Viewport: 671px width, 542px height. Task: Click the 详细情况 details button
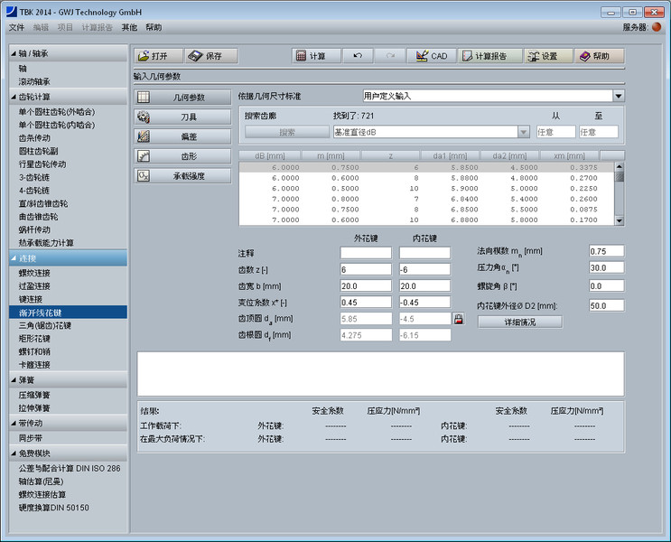[519, 322]
